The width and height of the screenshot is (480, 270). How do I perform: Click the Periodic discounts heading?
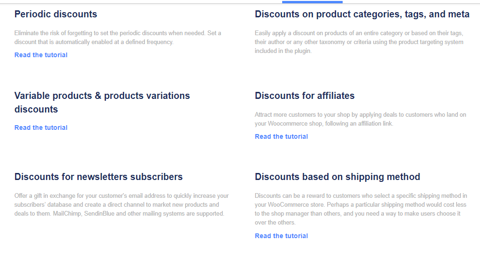click(56, 14)
